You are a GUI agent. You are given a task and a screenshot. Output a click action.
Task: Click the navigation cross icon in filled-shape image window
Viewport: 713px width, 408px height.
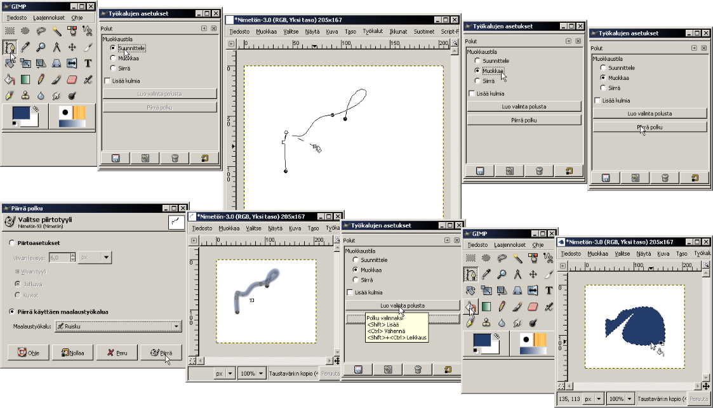pos(706,386)
